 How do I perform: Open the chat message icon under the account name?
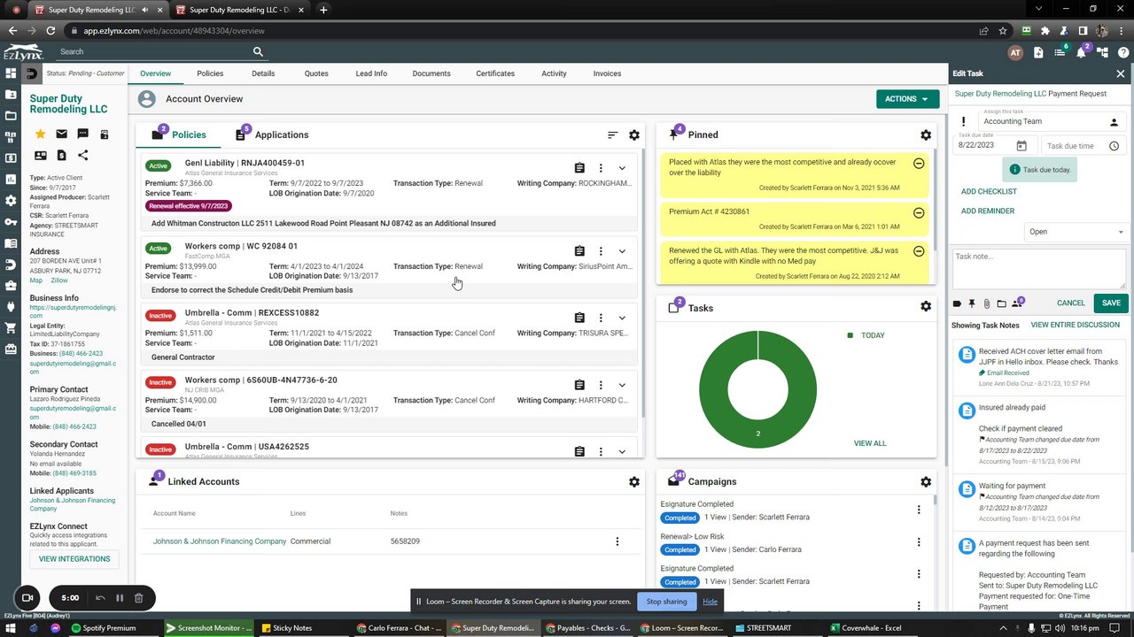click(x=82, y=134)
